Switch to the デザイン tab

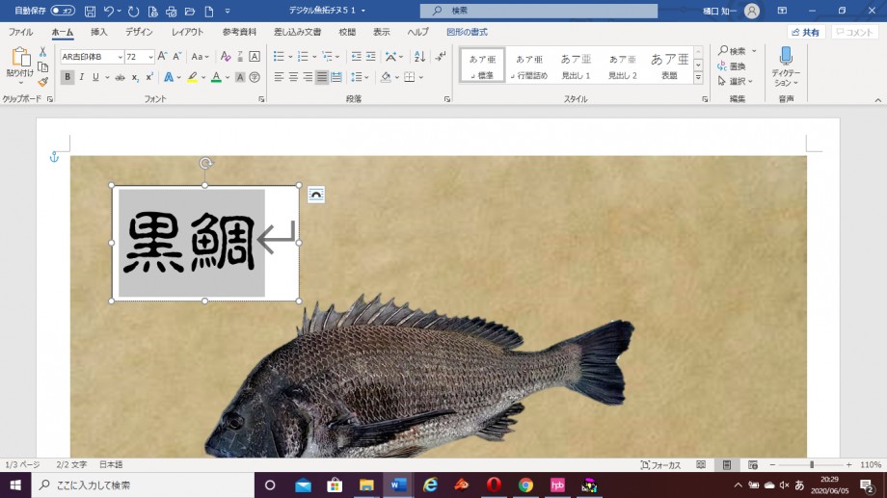(139, 32)
